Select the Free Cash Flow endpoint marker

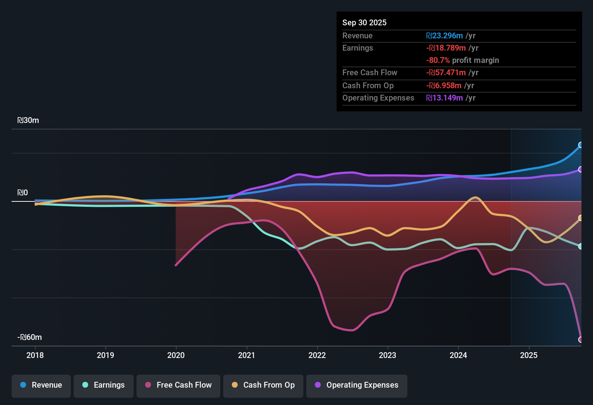(580, 339)
